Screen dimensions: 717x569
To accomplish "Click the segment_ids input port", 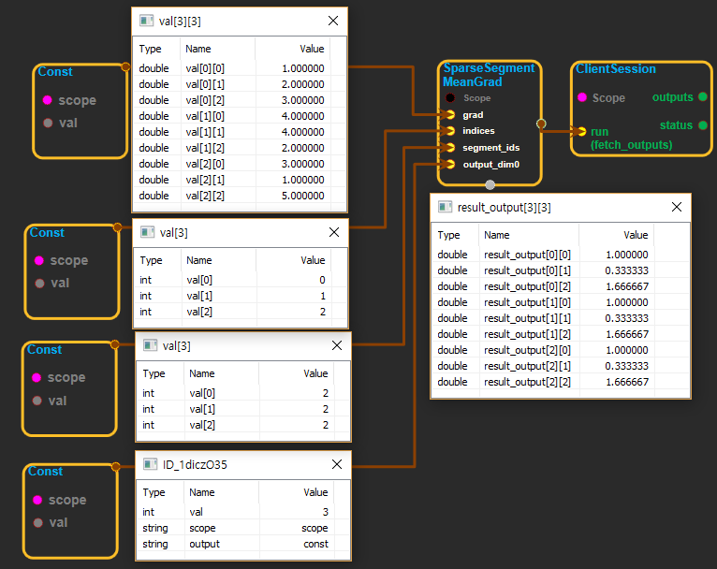I will [x=450, y=148].
